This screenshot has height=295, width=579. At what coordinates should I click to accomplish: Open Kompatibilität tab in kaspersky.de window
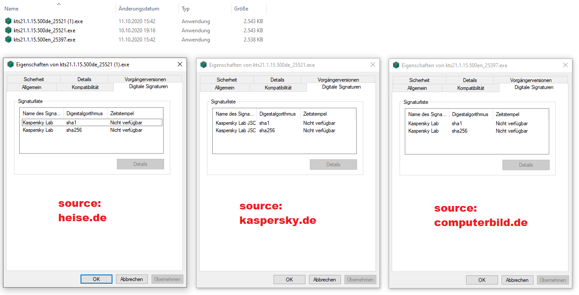[278, 88]
